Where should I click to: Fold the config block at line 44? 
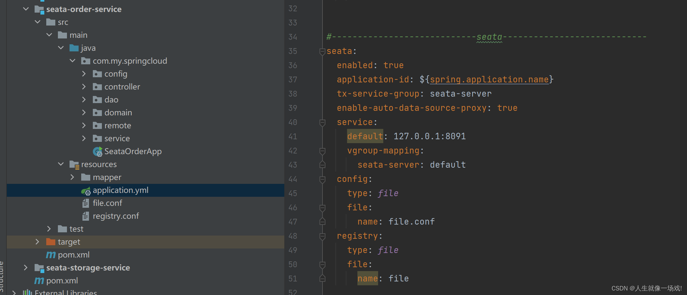322,179
